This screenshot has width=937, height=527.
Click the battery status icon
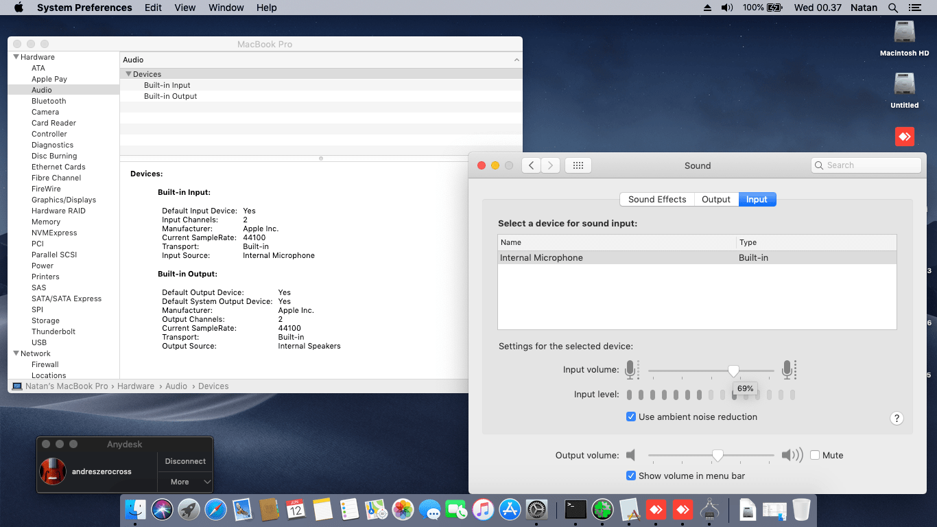[x=775, y=8]
